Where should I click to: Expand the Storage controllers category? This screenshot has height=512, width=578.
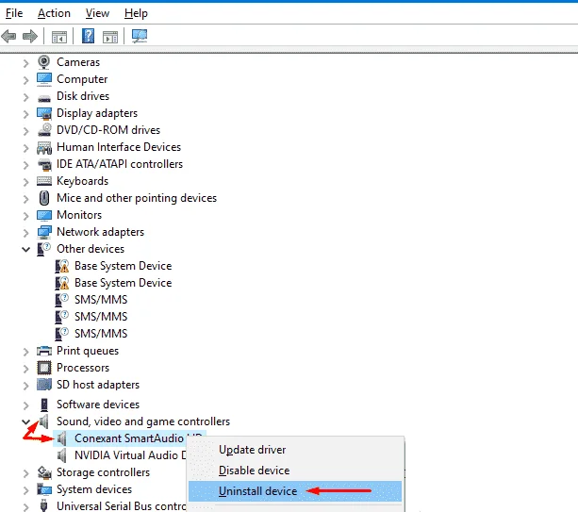[25, 473]
